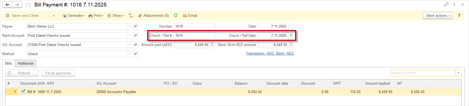Expand the Bank Account dropdown

(x=129, y=35)
